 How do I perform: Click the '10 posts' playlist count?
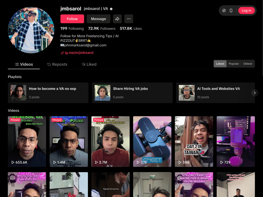click(x=203, y=97)
